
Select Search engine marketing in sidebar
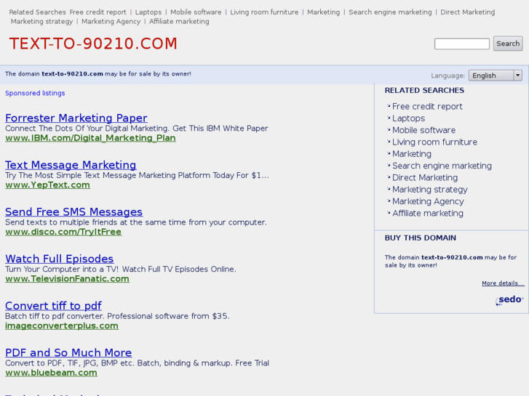pos(442,166)
